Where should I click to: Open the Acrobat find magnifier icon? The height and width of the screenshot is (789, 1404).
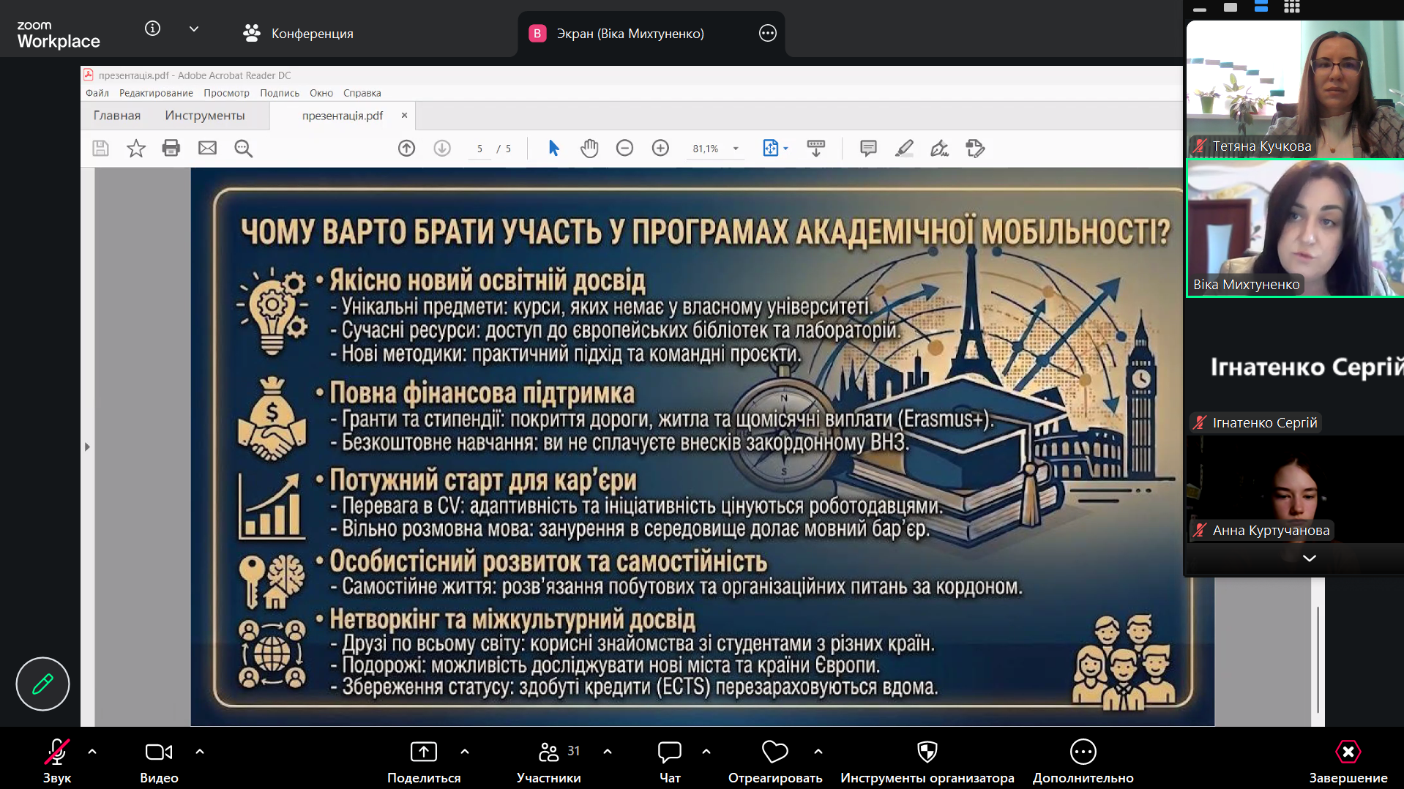(x=243, y=149)
